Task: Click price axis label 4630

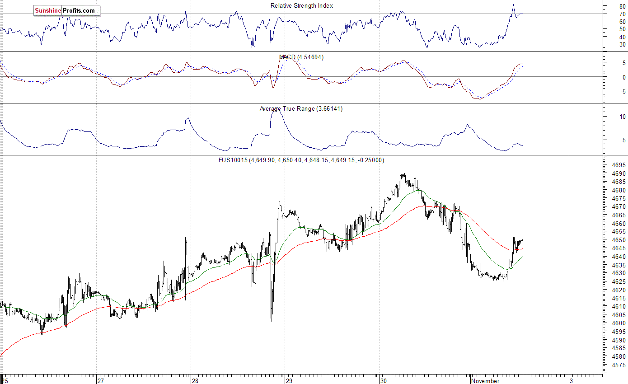Action: (x=619, y=273)
